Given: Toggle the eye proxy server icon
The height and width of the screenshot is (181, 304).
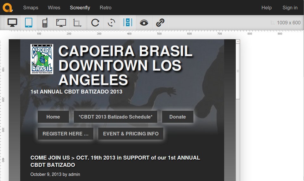Looking at the screenshot, I should [x=144, y=23].
